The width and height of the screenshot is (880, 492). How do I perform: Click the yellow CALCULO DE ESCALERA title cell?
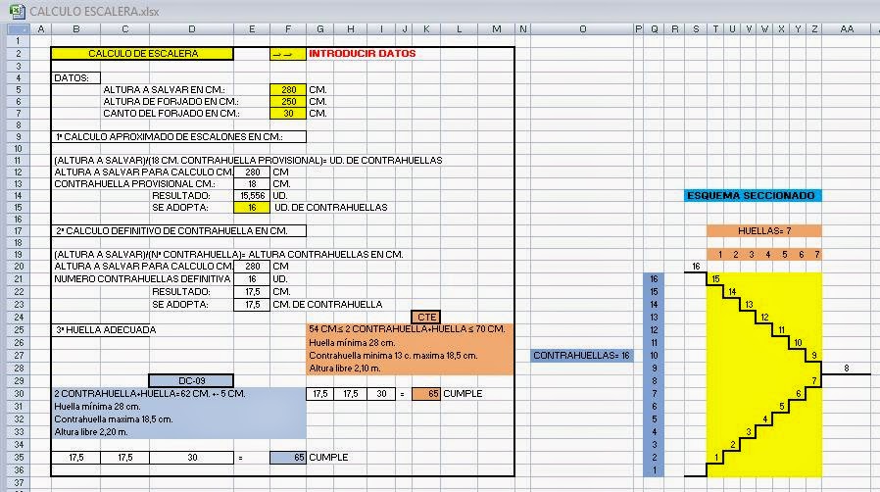click(x=142, y=54)
